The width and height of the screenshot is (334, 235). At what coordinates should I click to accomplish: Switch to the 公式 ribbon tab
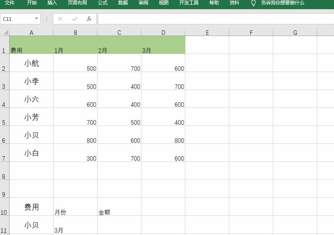(102, 3)
